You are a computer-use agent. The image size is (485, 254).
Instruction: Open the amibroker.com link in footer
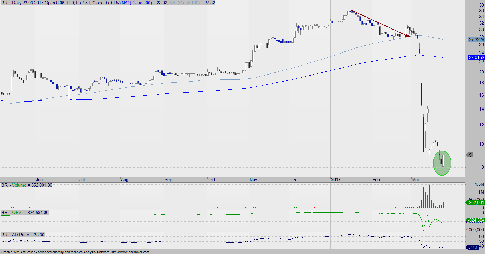click(x=130, y=252)
